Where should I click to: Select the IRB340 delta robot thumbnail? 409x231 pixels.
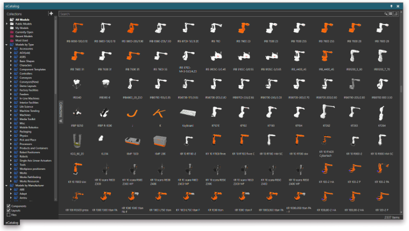coord(77,84)
